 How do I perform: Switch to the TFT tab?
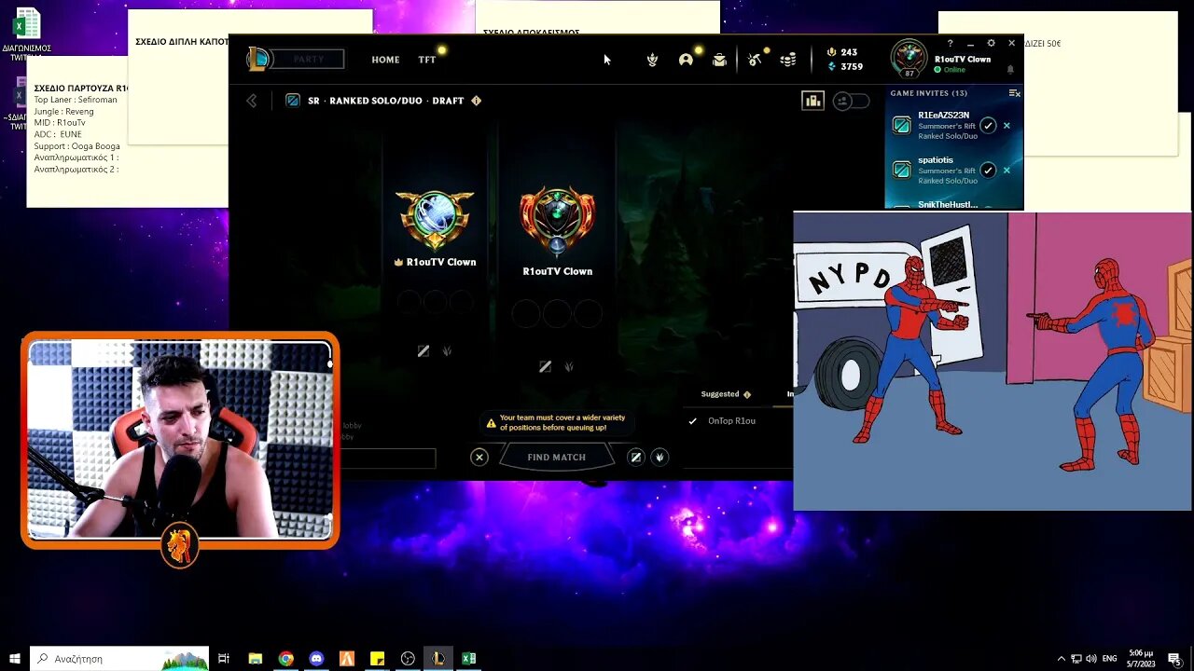(426, 60)
